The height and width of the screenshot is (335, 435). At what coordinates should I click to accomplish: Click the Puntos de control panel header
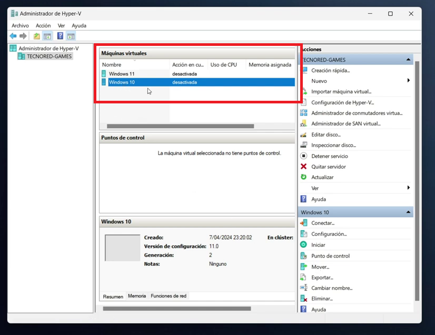(x=197, y=138)
